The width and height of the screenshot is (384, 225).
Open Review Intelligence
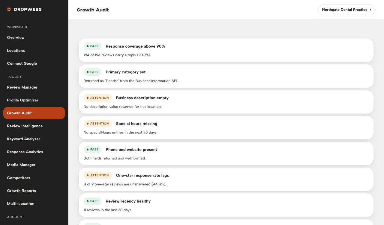[34, 126]
